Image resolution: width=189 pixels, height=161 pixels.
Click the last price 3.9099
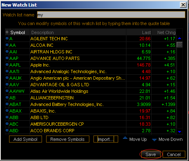(x=144, y=104)
